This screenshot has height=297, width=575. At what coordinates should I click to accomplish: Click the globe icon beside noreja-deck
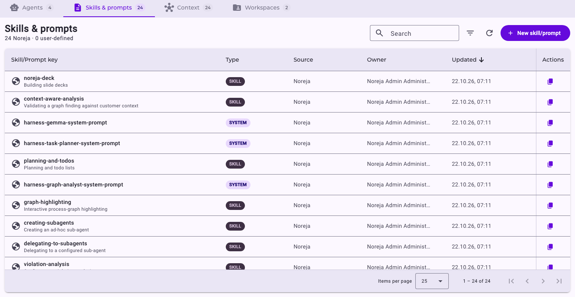pos(16,81)
